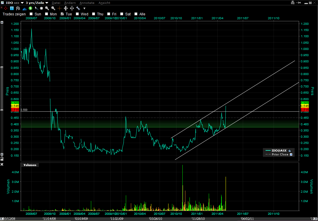Viewport: 318px width, 221px height.
Task: Click the 0.500 horizontal line label
Action: 24,110
